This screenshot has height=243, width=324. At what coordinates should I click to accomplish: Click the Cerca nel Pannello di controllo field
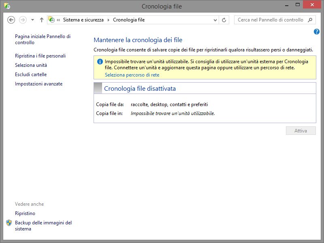[270, 20]
